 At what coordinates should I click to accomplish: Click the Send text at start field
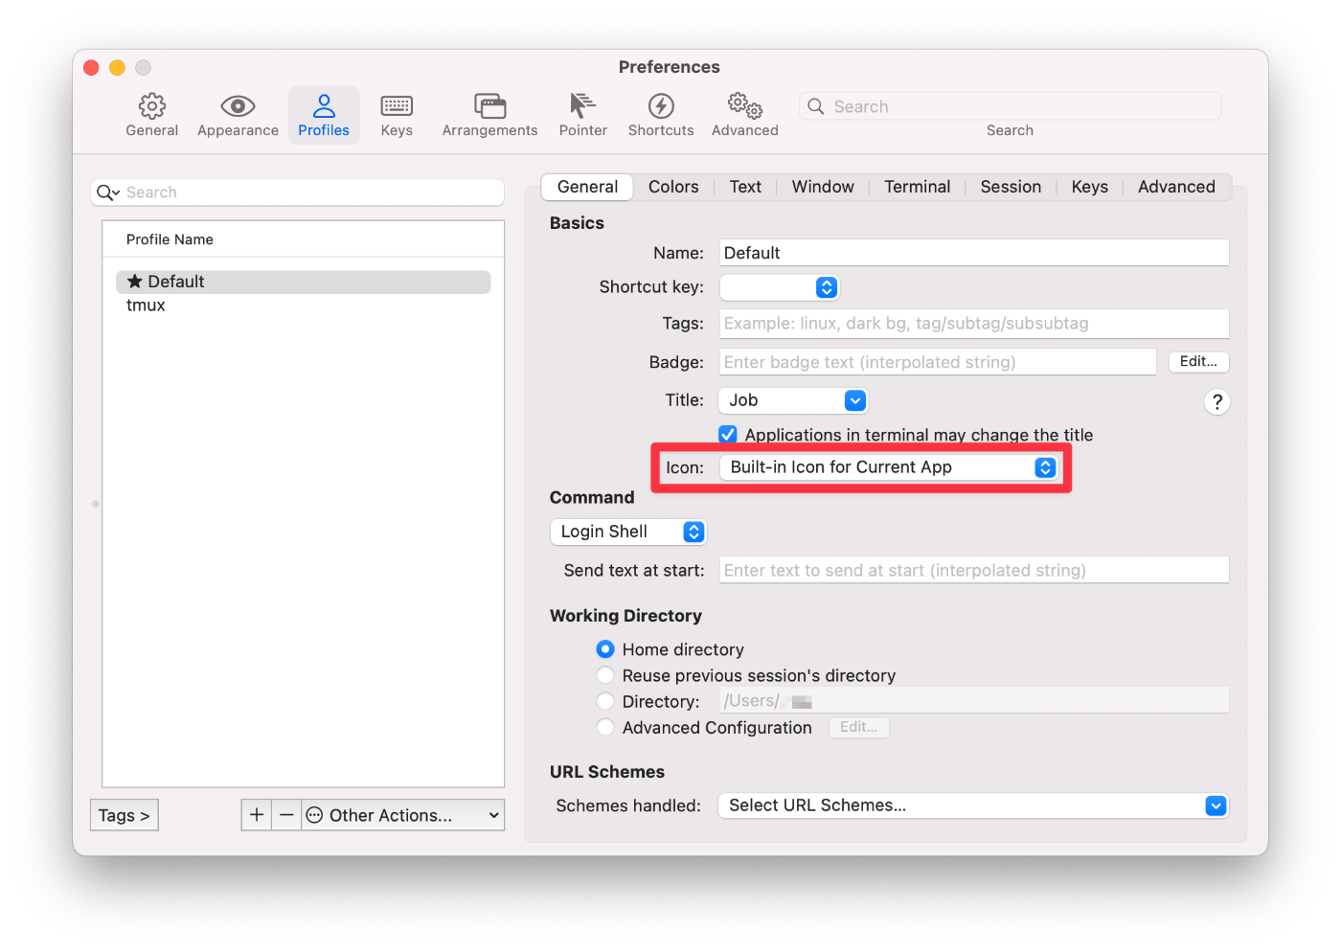[x=974, y=570]
